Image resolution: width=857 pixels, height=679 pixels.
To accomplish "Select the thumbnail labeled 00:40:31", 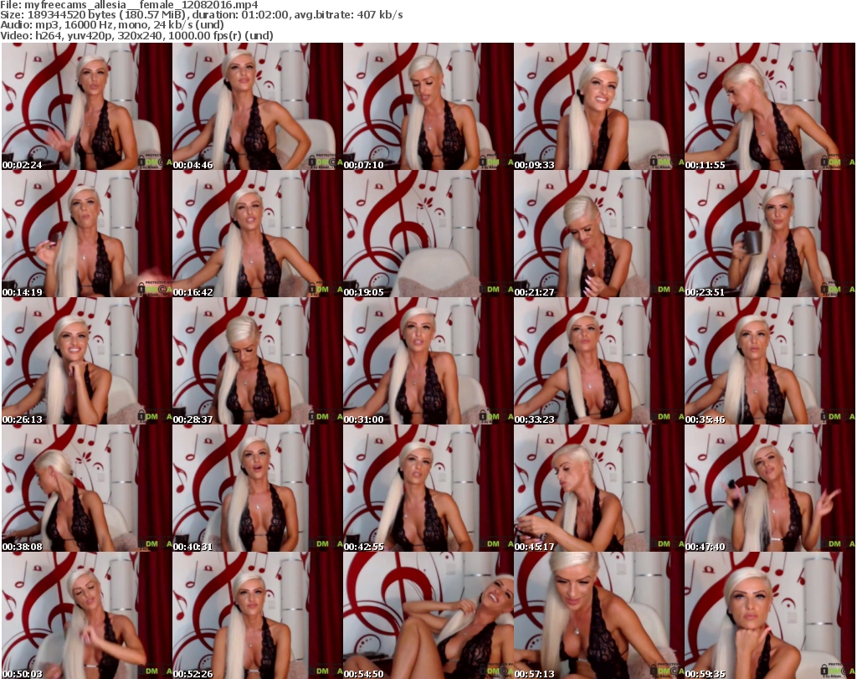I will point(258,489).
